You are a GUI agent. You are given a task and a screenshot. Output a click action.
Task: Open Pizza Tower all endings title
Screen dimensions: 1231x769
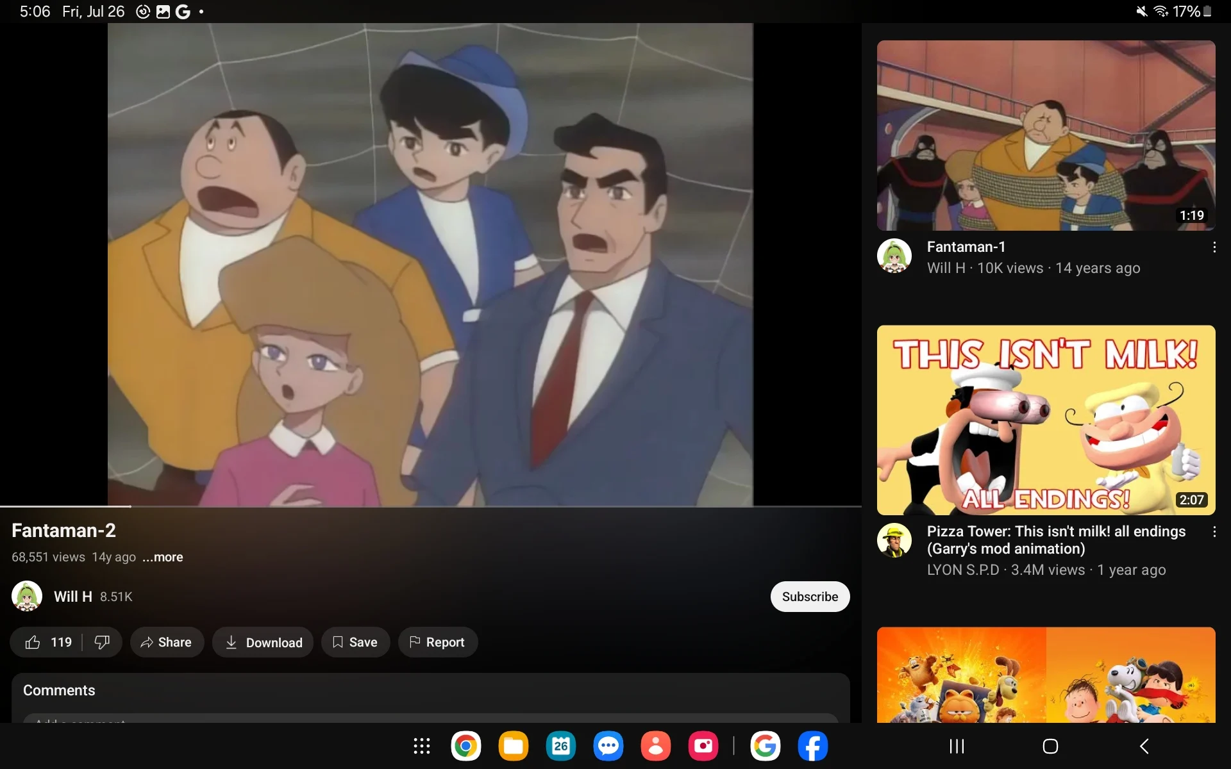click(1056, 540)
